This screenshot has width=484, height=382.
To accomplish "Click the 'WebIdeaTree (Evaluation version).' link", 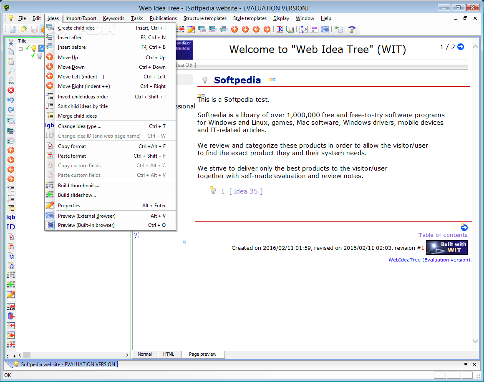I will pos(430,260).
